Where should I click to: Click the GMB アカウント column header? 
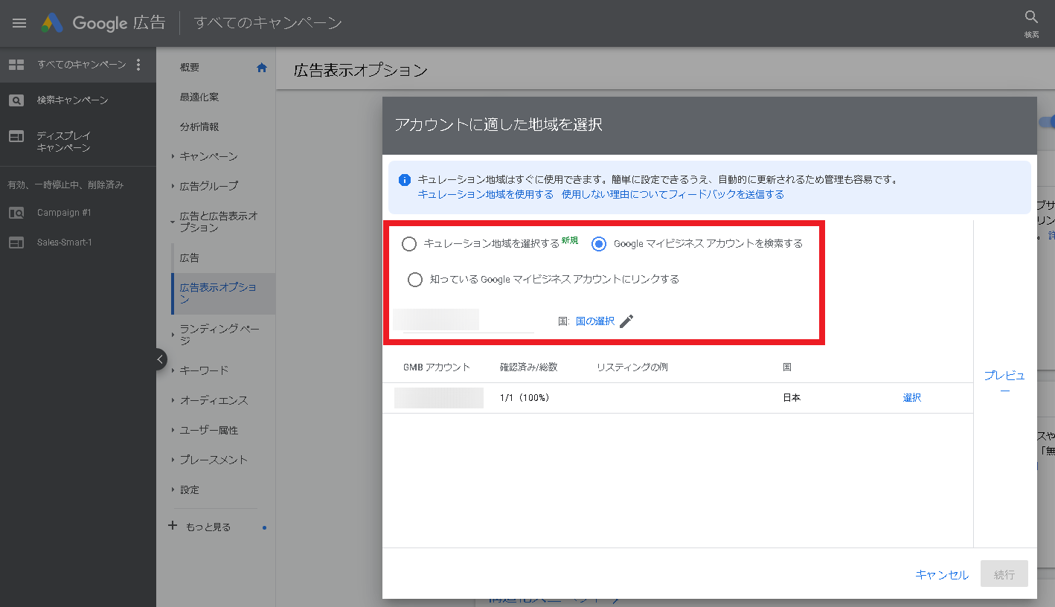tap(437, 367)
